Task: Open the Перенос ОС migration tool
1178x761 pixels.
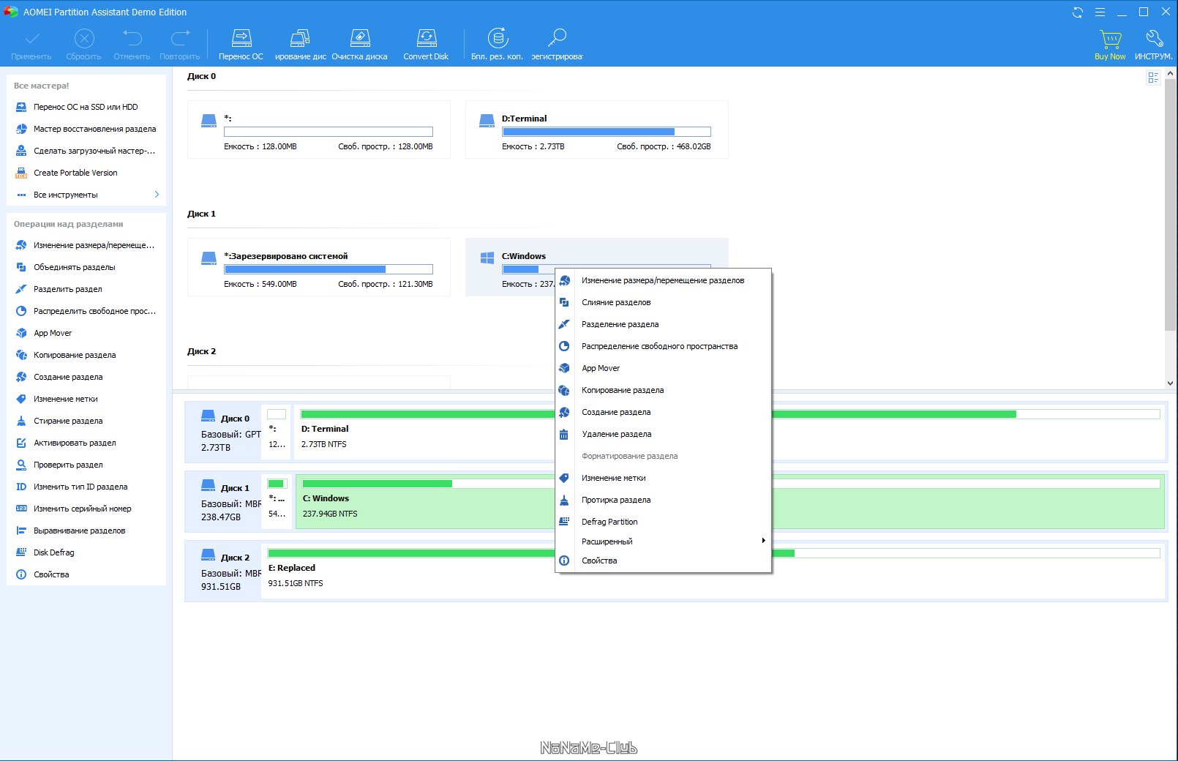Action: 241,43
